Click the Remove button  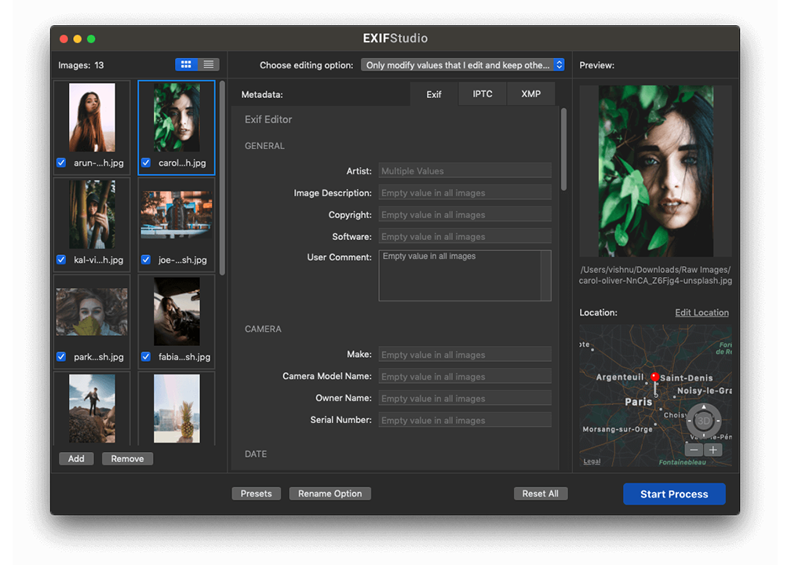tap(127, 458)
